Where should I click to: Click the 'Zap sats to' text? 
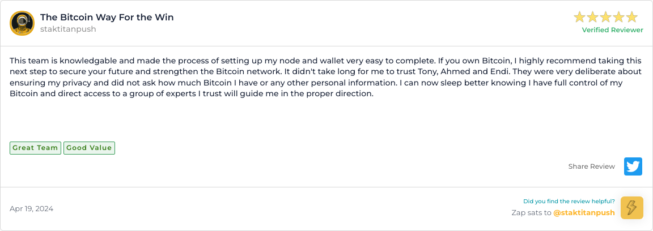[x=531, y=213]
